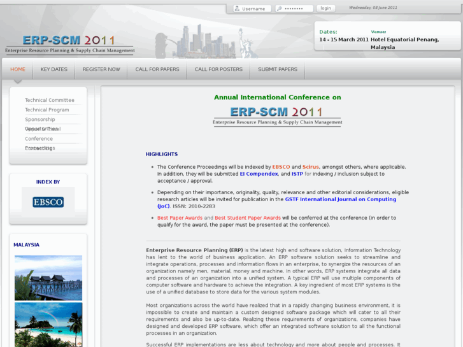This screenshot has height=347, width=463.
Task: Click the Best Paper Awards link
Action: 180,218
